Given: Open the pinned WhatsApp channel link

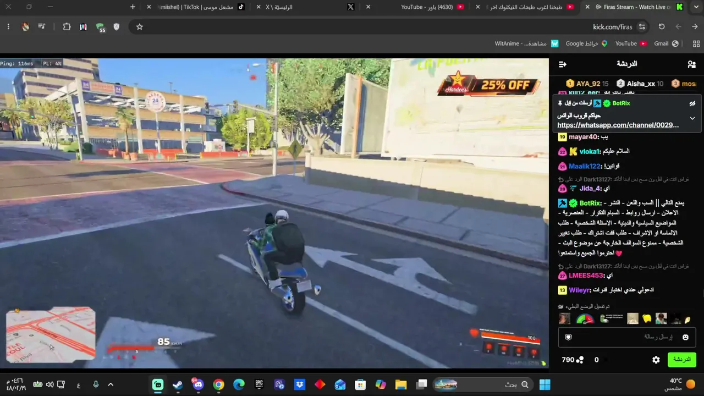Looking at the screenshot, I should (x=618, y=125).
